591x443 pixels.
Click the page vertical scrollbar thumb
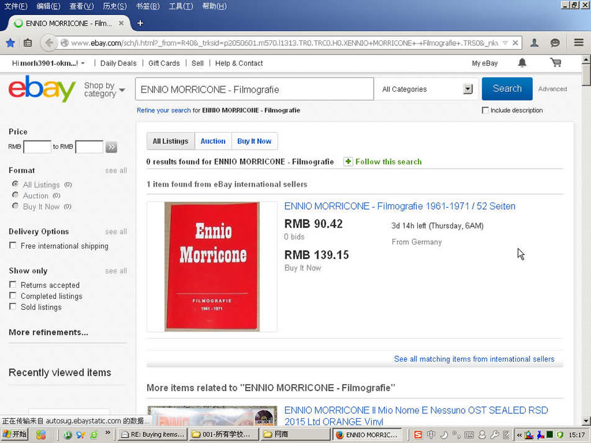coord(586,75)
